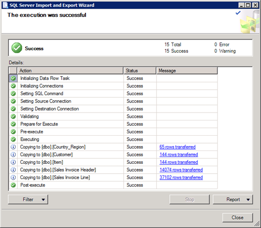Click the Message column header
This screenshot has width=261, height=228.
(x=187, y=71)
